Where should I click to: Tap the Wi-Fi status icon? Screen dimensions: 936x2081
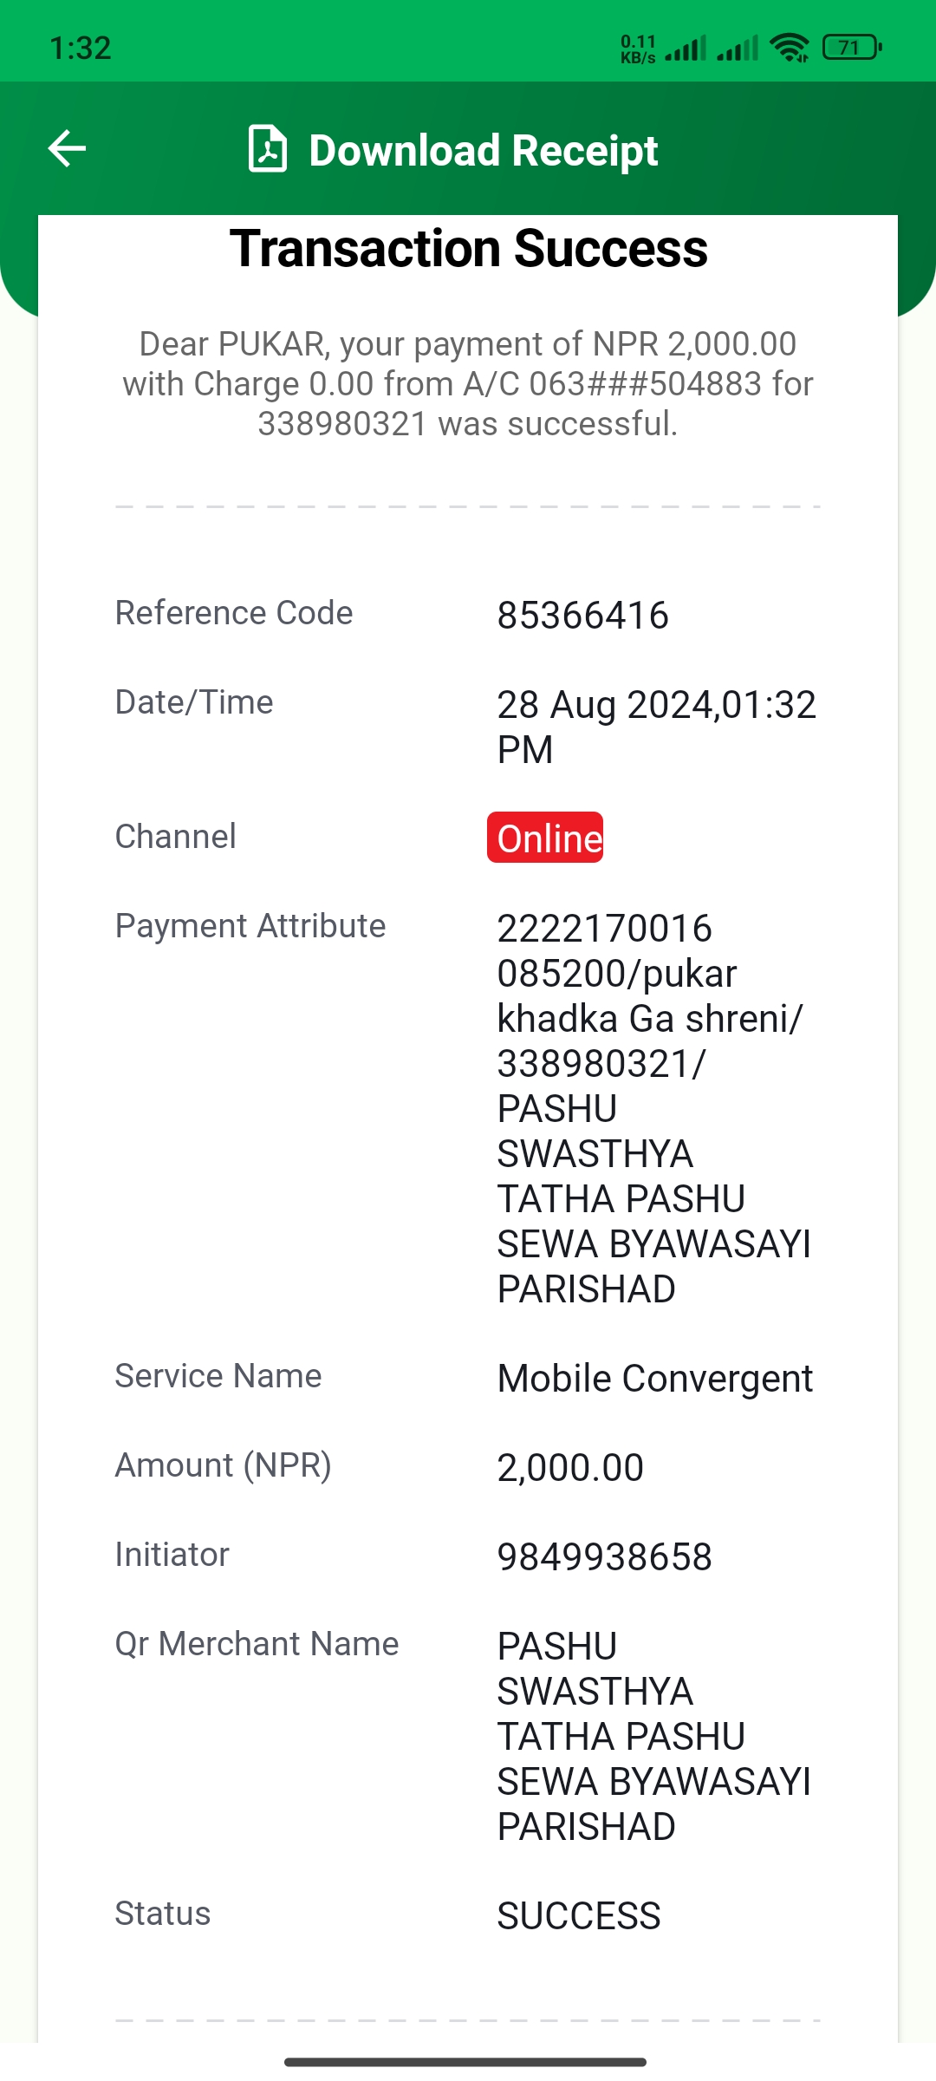pyautogui.click(x=790, y=48)
